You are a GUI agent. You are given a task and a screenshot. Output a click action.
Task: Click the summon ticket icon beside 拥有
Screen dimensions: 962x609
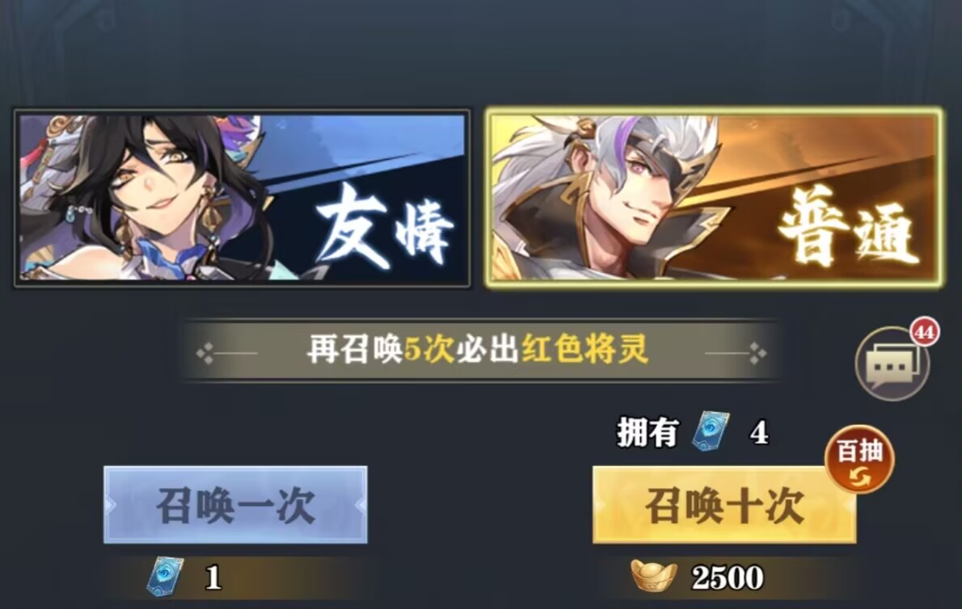[711, 431]
